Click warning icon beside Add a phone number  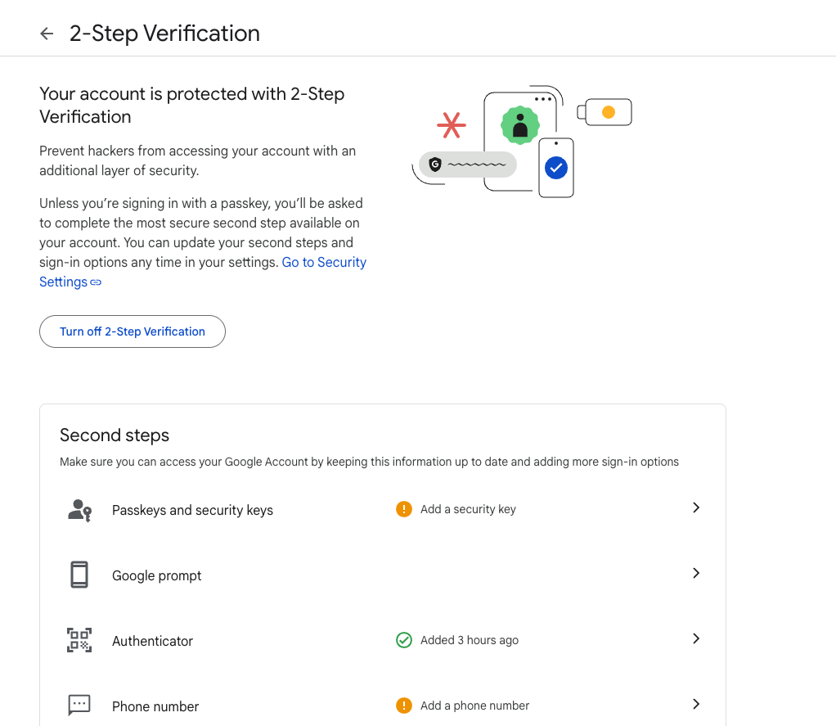pyautogui.click(x=403, y=706)
